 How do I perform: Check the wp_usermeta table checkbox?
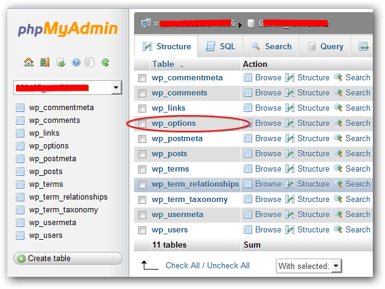pos(142,215)
